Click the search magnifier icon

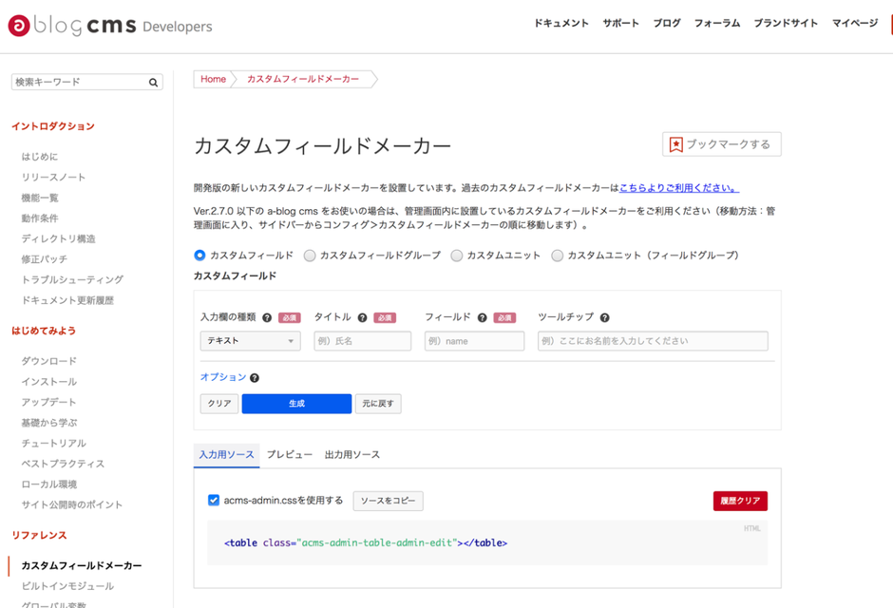coord(153,82)
